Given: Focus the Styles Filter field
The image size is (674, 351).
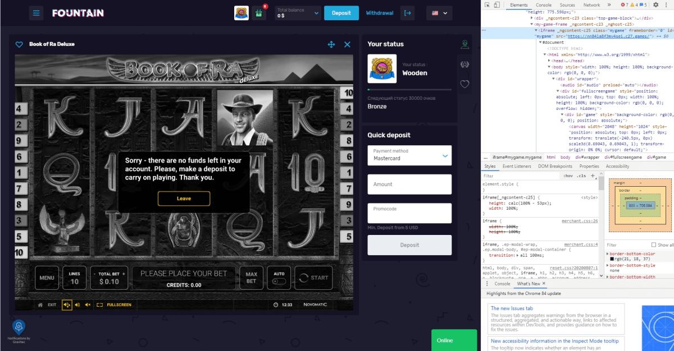Looking at the screenshot, I should tap(521, 176).
